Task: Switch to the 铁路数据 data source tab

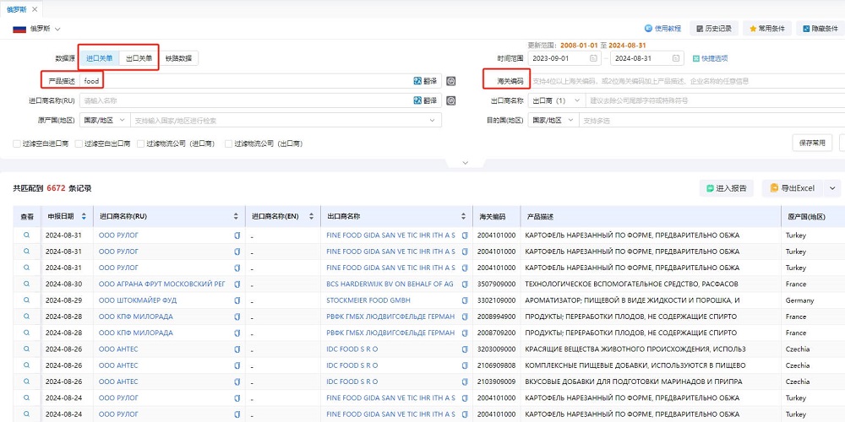Action: tap(178, 58)
